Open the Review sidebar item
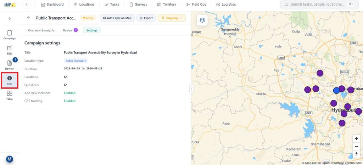 point(9,65)
